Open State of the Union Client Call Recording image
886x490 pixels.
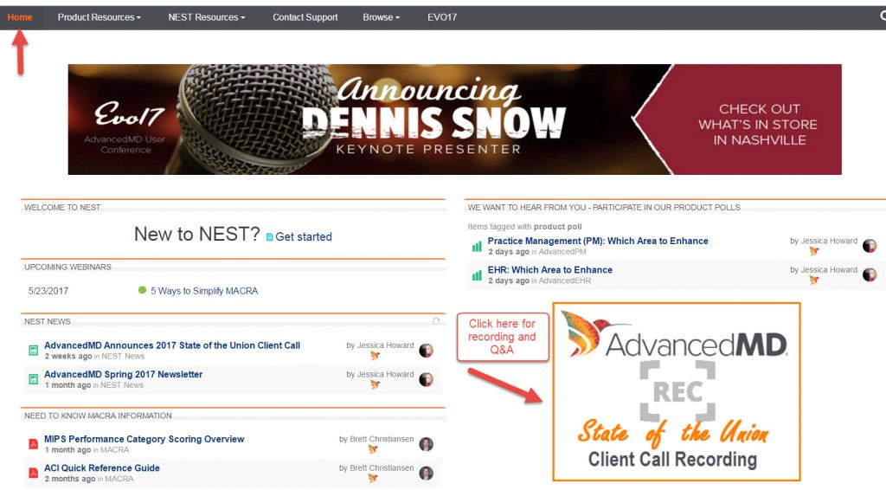677,391
